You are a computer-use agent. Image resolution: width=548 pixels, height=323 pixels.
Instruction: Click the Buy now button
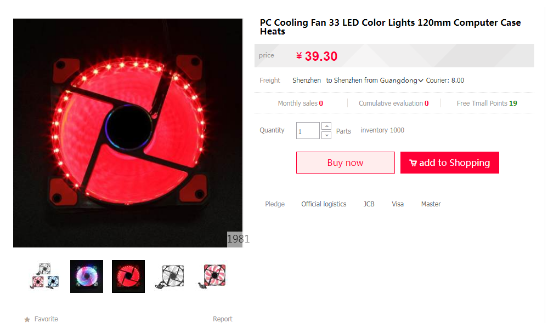click(345, 163)
